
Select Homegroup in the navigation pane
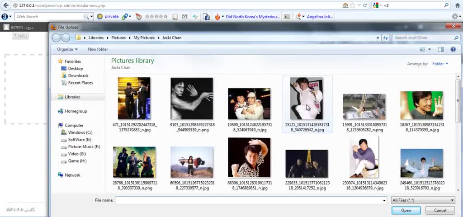pos(76,111)
